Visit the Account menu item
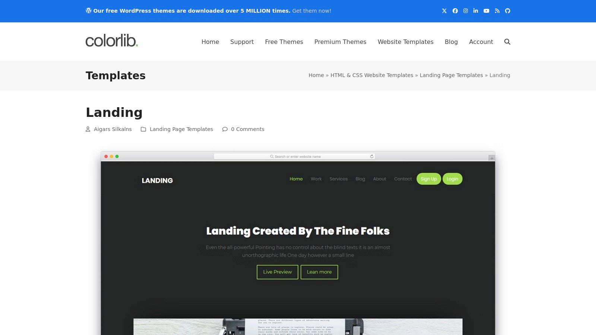Image resolution: width=596 pixels, height=335 pixels. pyautogui.click(x=481, y=42)
